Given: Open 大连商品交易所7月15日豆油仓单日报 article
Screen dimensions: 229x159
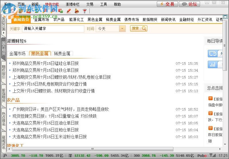Looking at the screenshot, I should pos(45,123).
